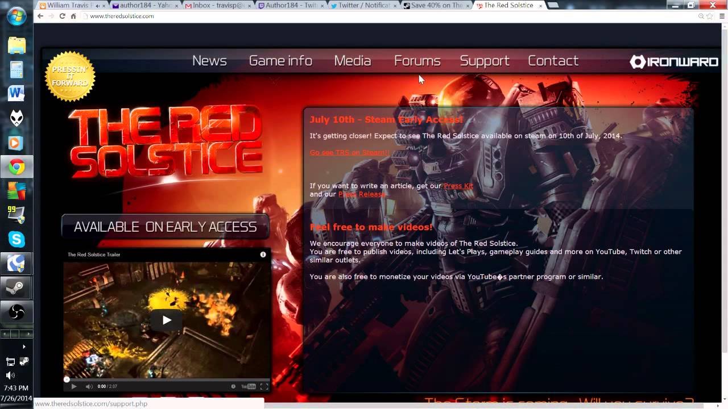Open the video on YouTube via logo

249,386
